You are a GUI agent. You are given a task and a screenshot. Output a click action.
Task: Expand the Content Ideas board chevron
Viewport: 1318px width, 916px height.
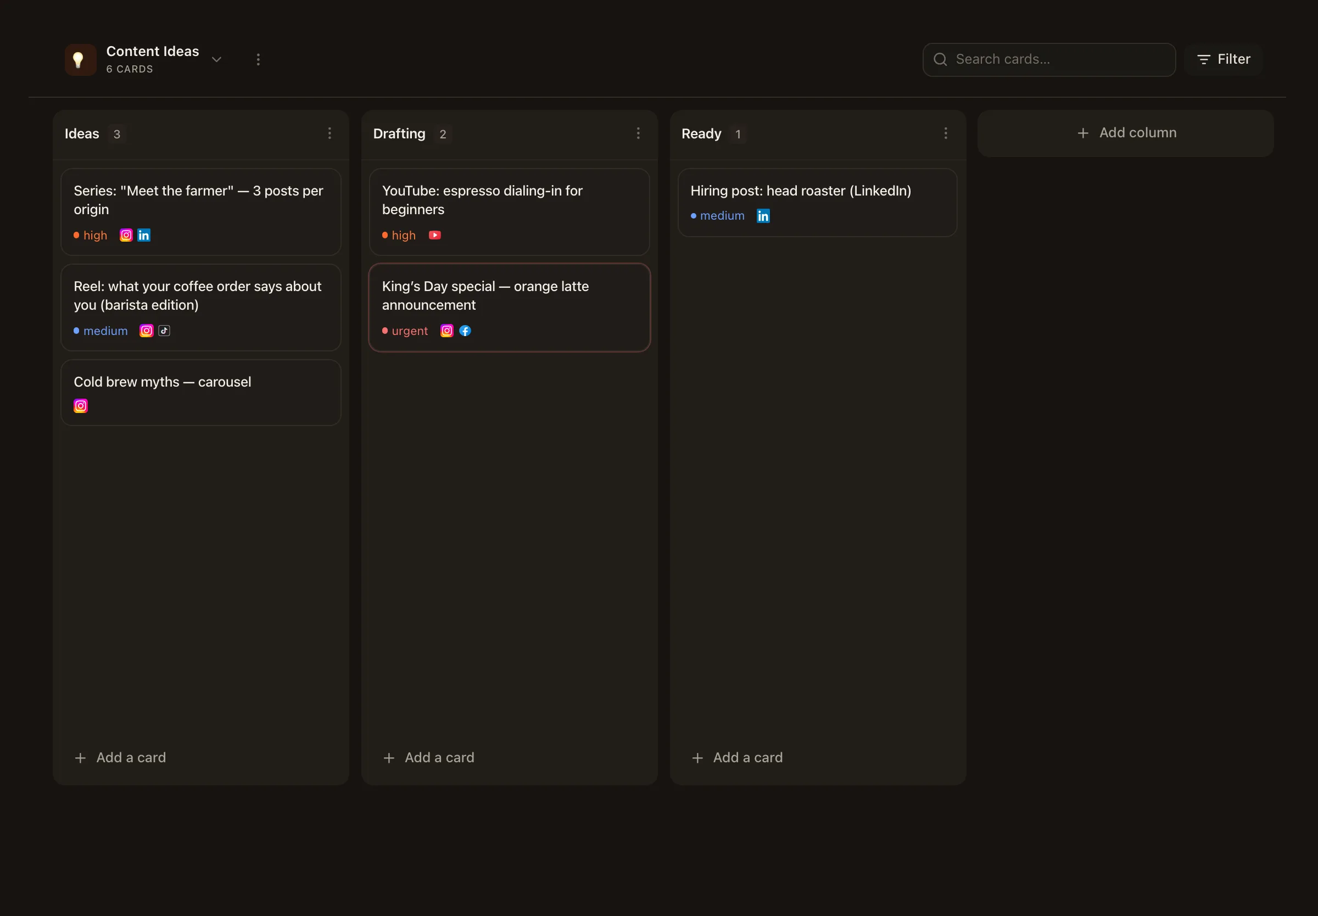[216, 60]
